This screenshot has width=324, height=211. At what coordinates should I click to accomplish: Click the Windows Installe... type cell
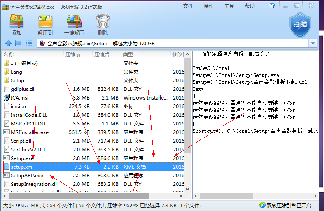coord(145,97)
